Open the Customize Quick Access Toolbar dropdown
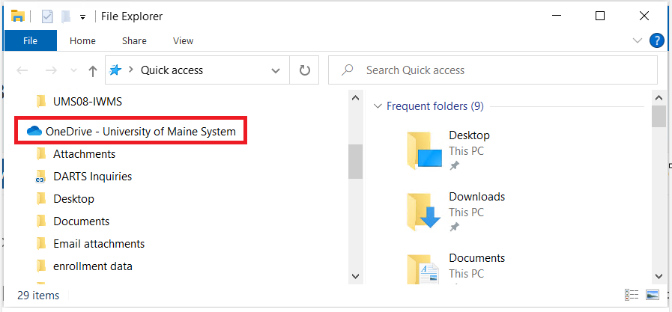This screenshot has width=672, height=312. [x=82, y=17]
